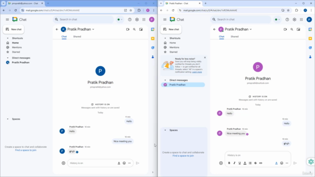
Task: Open emoji picker in left window composer
Action: (124, 163)
